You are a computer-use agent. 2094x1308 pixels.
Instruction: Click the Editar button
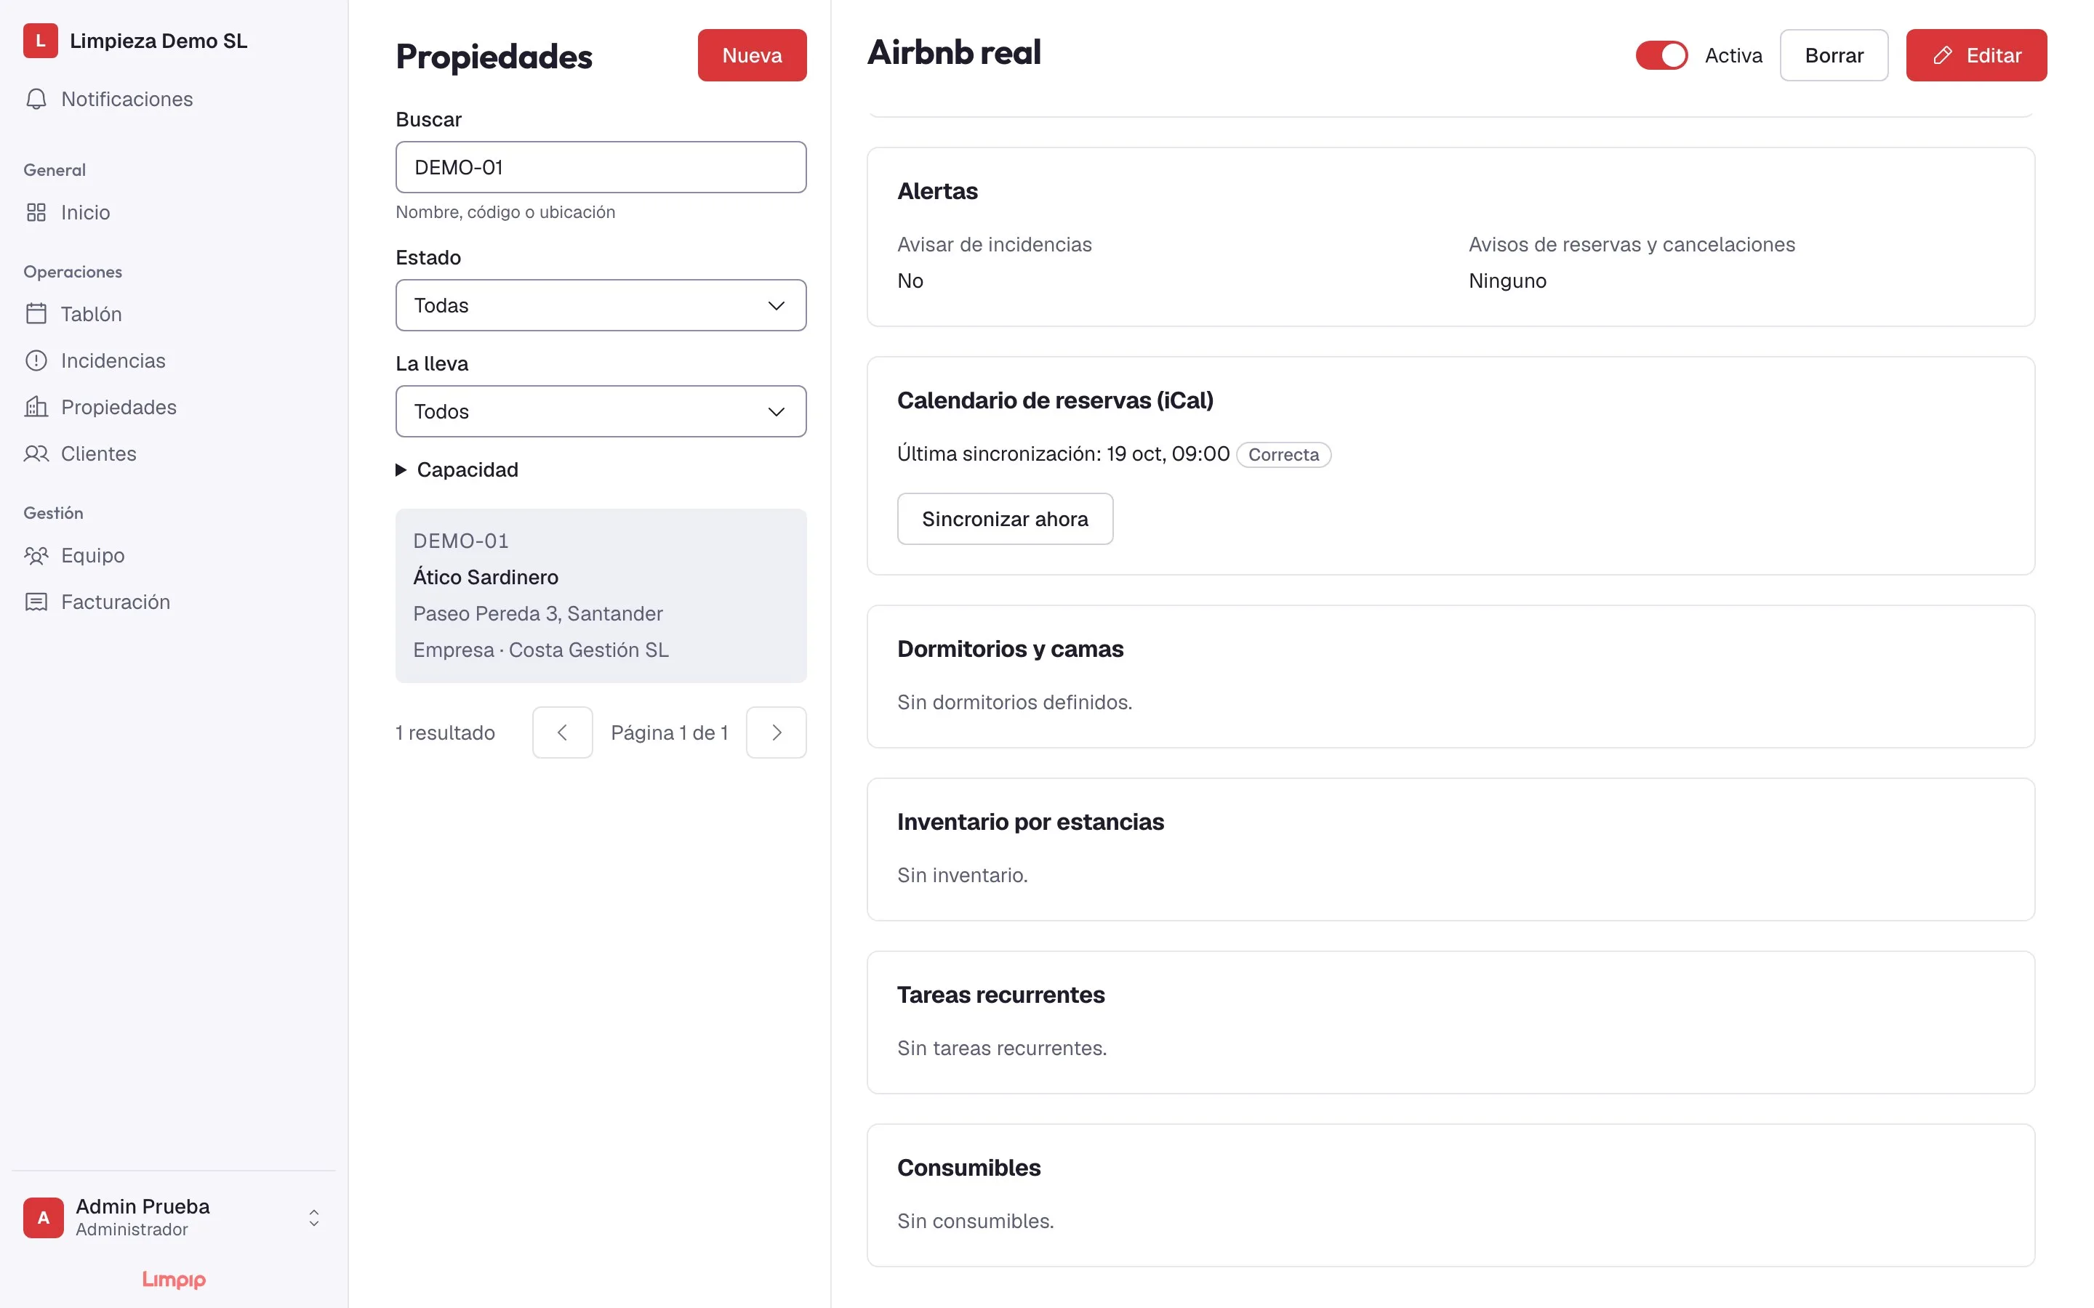tap(1976, 55)
